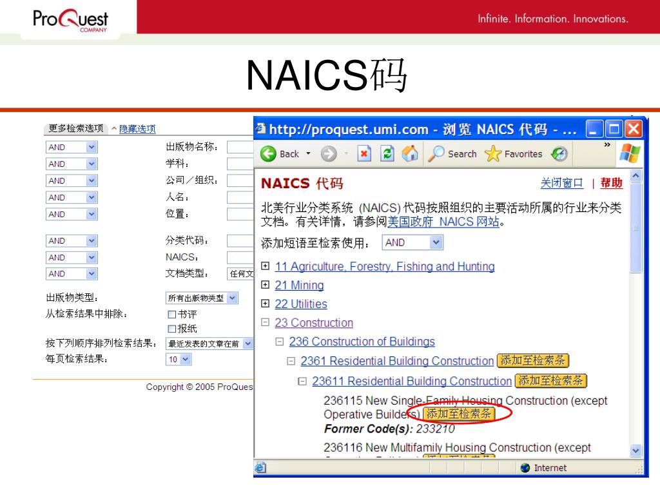This screenshot has height=495, width=660.
Task: Open AND operator dropdown beside 文档类型
Action: [x=72, y=274]
